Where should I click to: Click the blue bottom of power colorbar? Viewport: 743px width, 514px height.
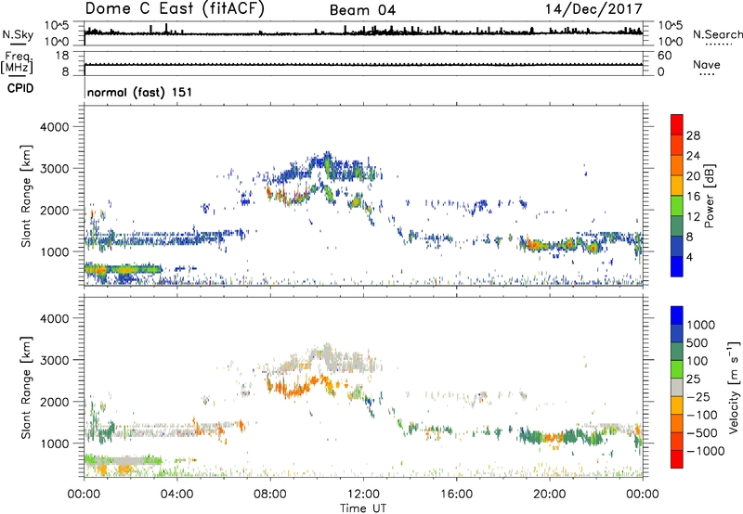677,266
